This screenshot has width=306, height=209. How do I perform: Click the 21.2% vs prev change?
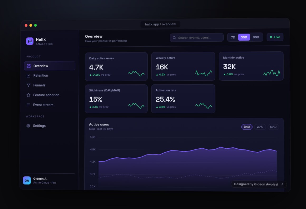100,75
